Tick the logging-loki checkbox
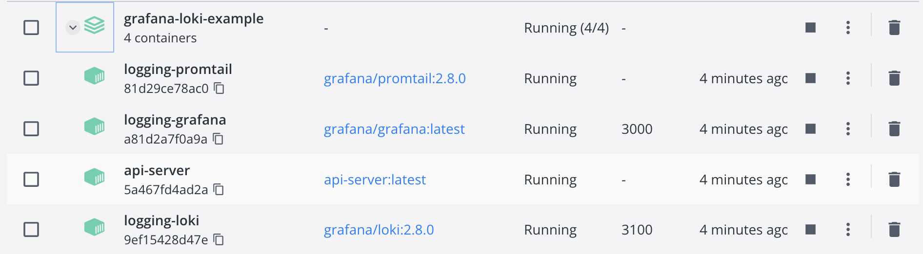Screen dimensions: 923x254 pyautogui.click(x=31, y=229)
